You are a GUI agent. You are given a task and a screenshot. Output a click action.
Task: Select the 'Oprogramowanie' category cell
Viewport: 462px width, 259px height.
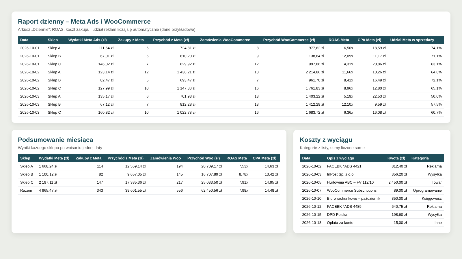(x=427, y=191)
